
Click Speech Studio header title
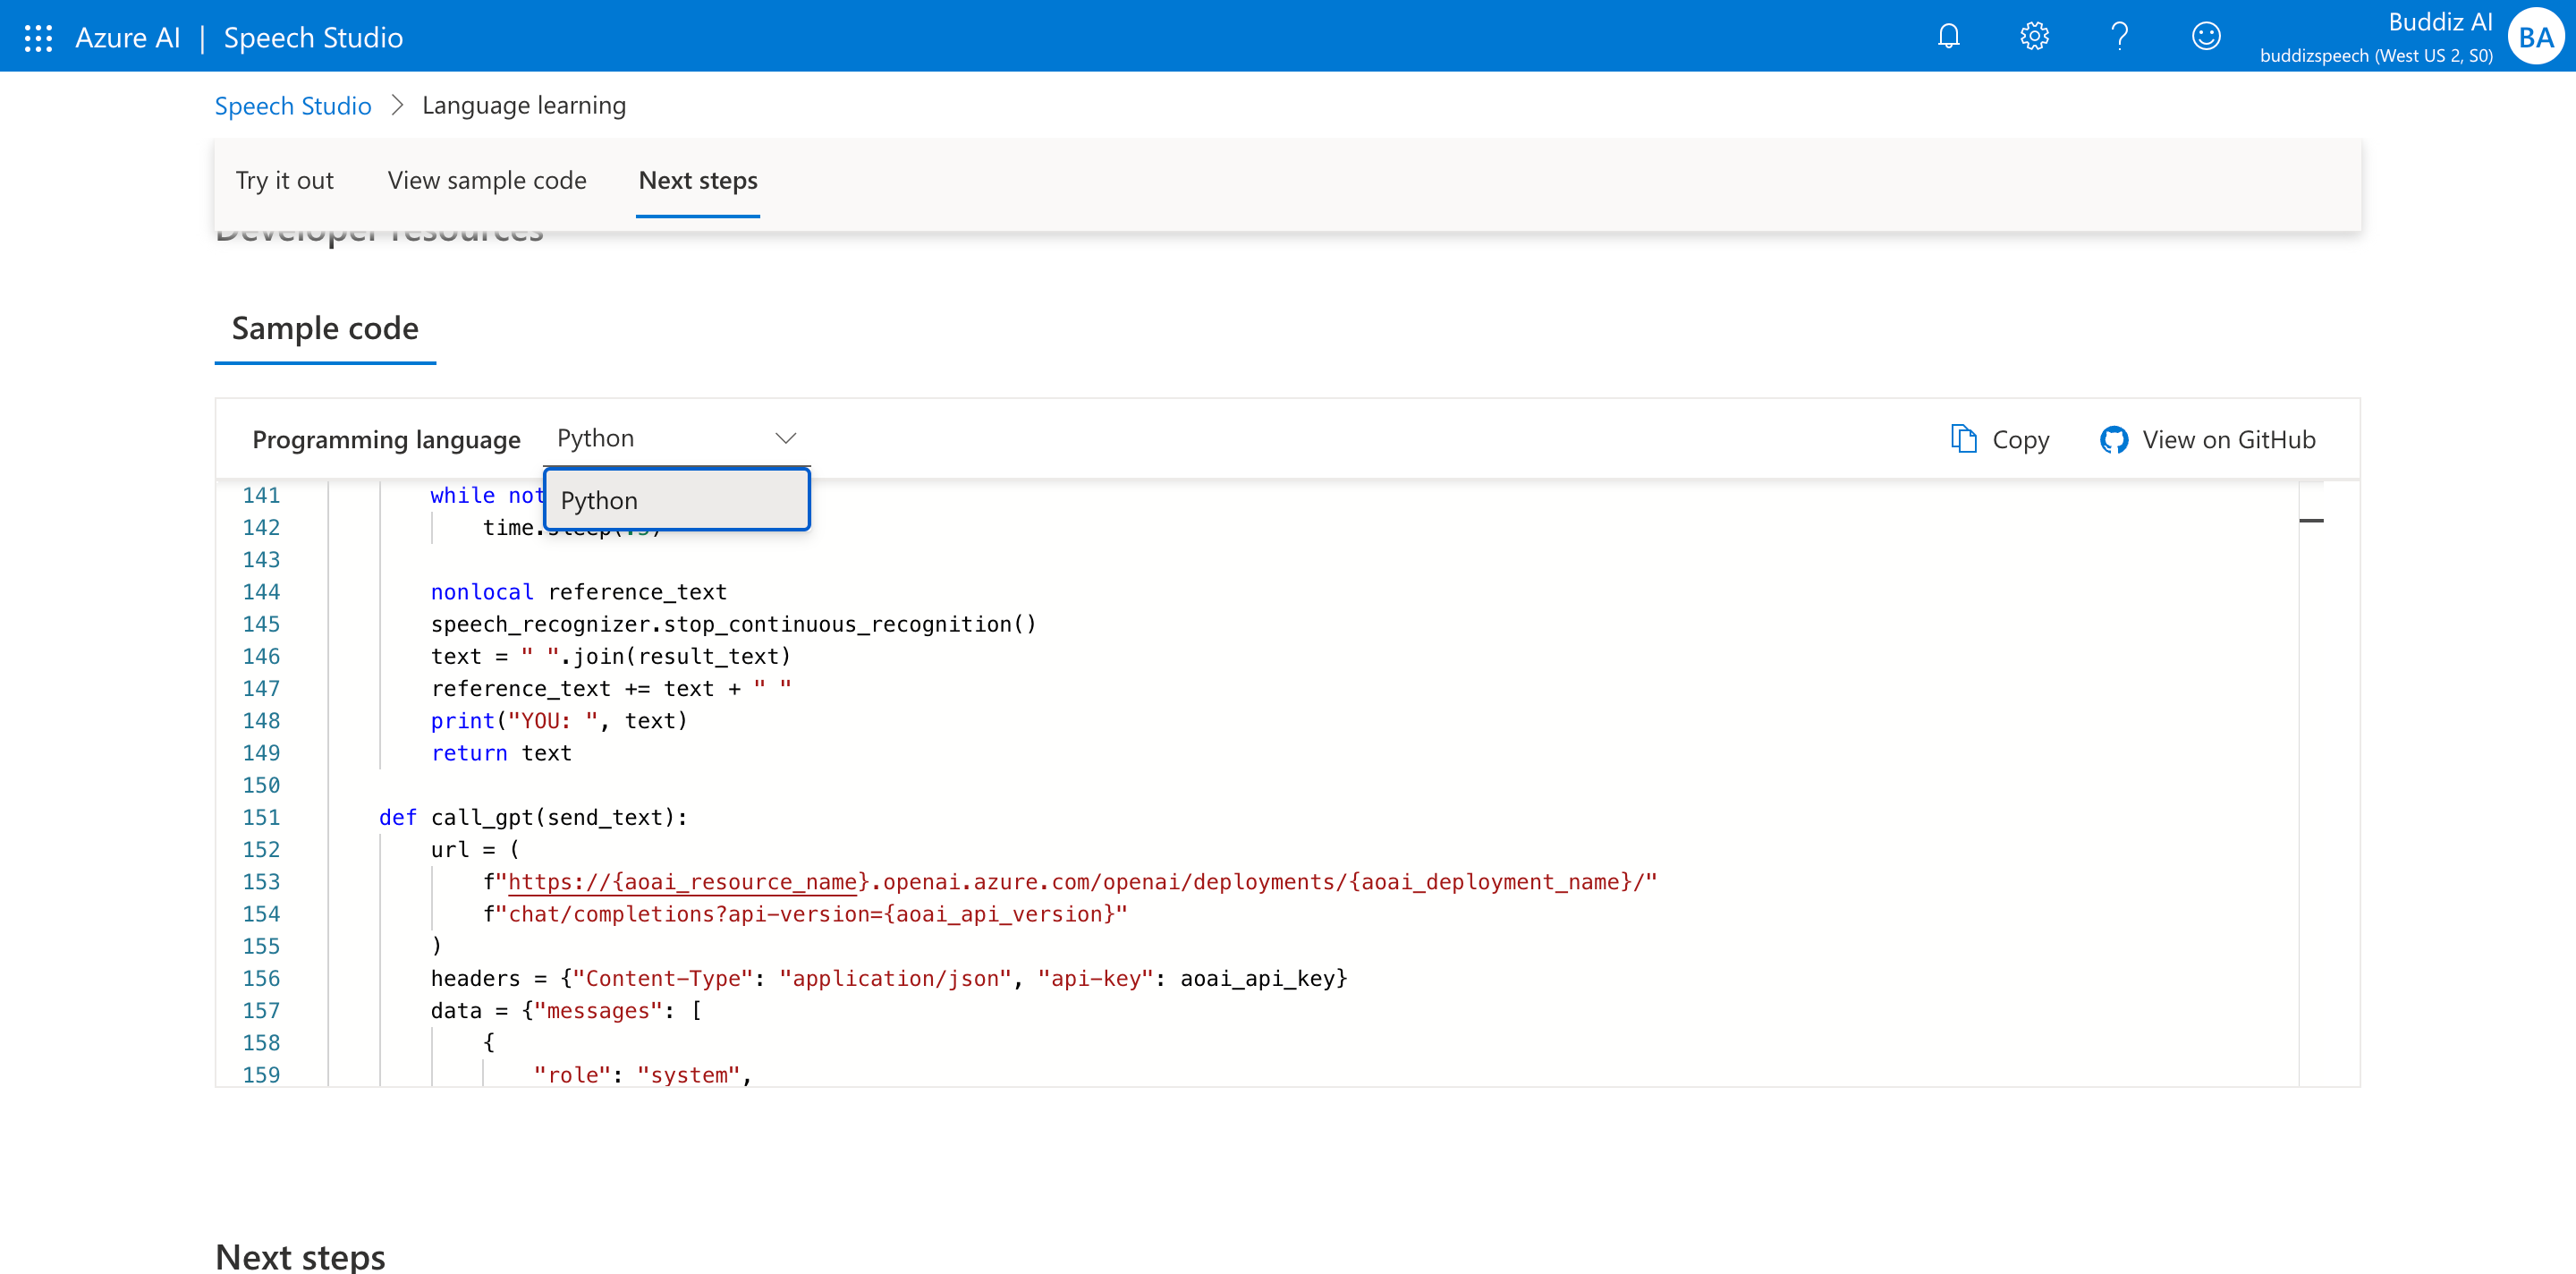(x=313, y=38)
